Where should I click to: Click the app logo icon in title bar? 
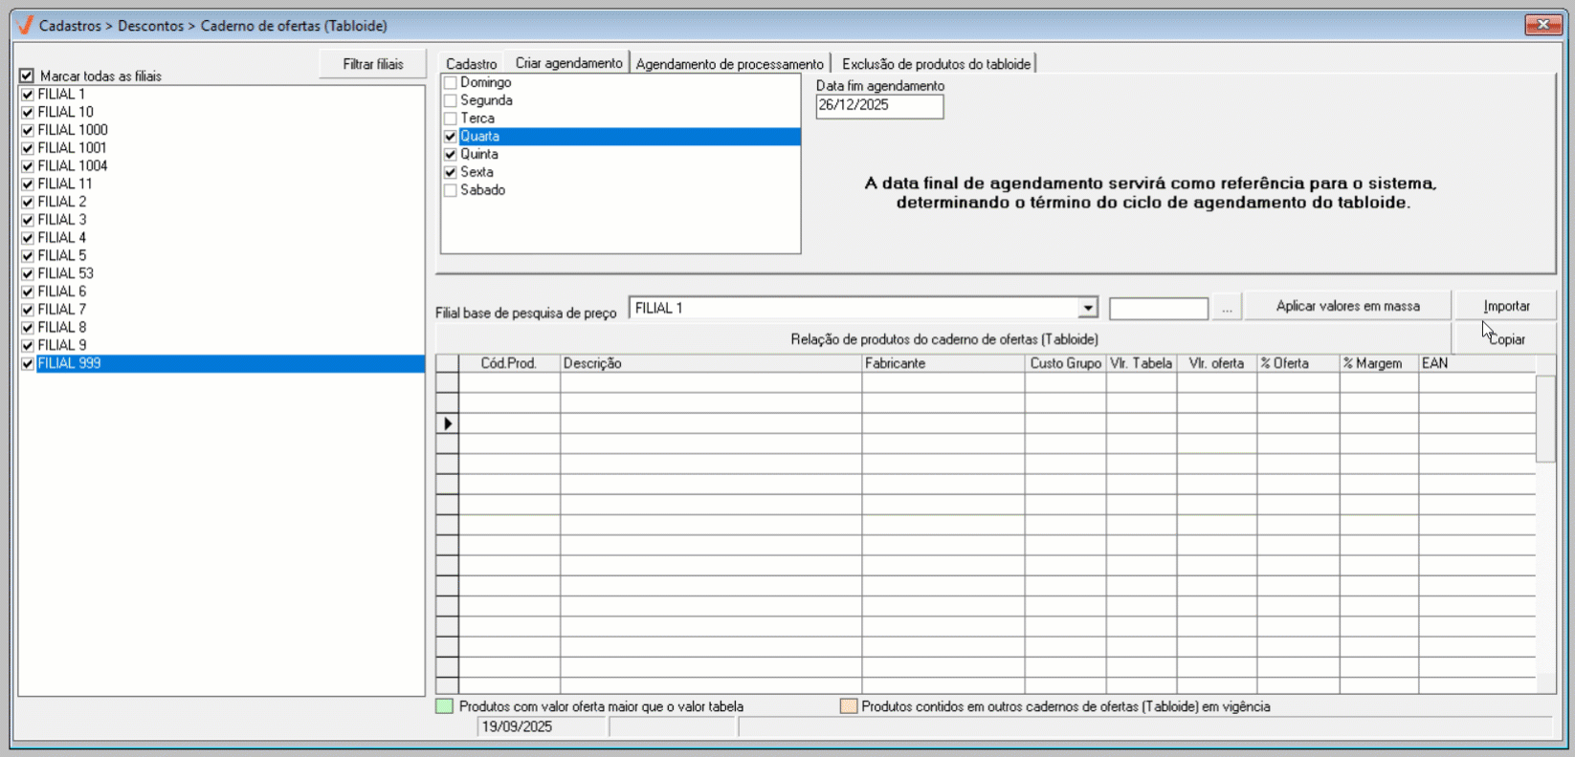pyautogui.click(x=25, y=25)
